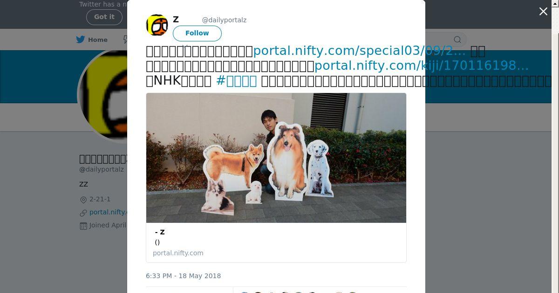This screenshot has width=559, height=293.
Task: Open the 6:33 PM - 18 May 2018 timestamp
Action: (x=184, y=276)
